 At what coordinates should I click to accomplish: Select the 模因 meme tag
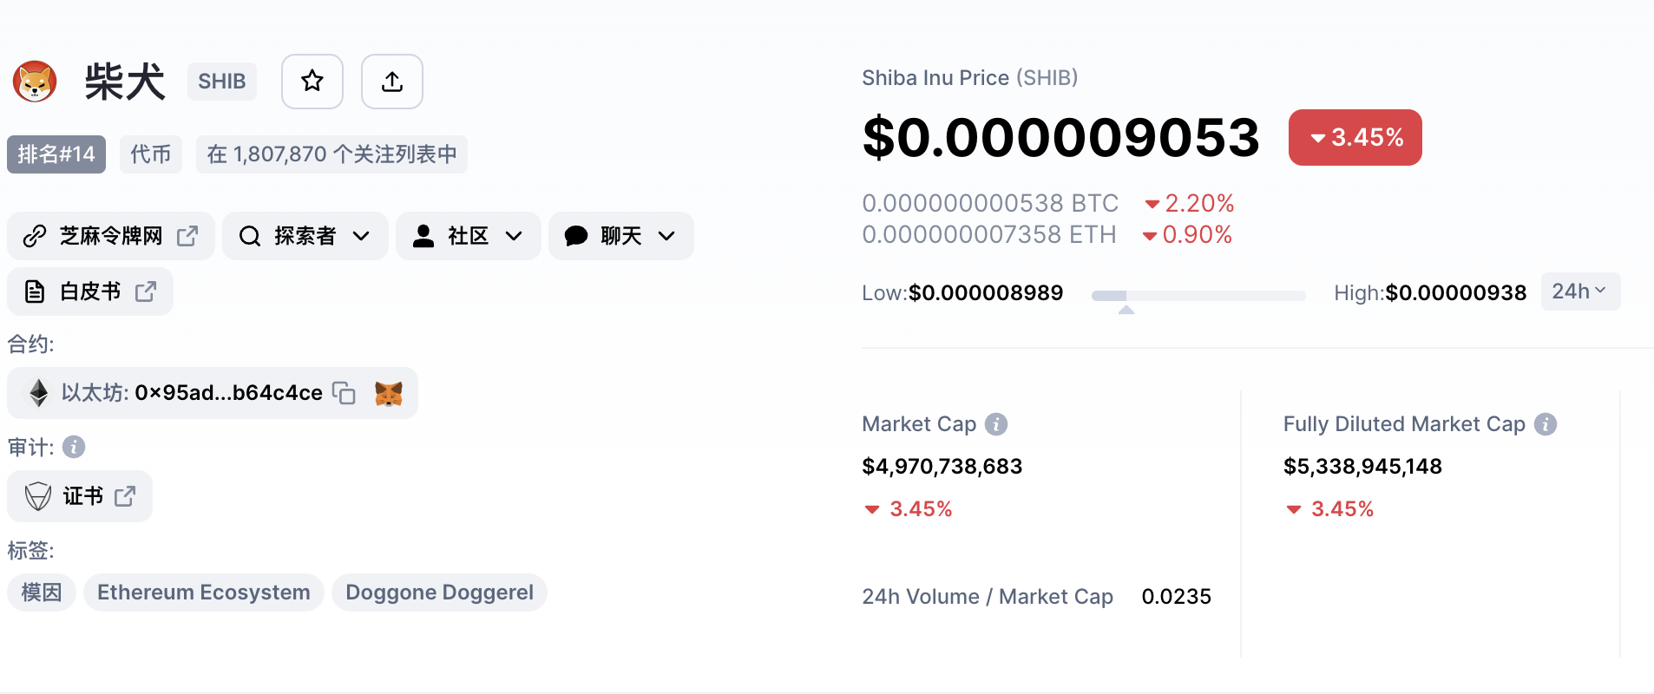click(x=42, y=593)
